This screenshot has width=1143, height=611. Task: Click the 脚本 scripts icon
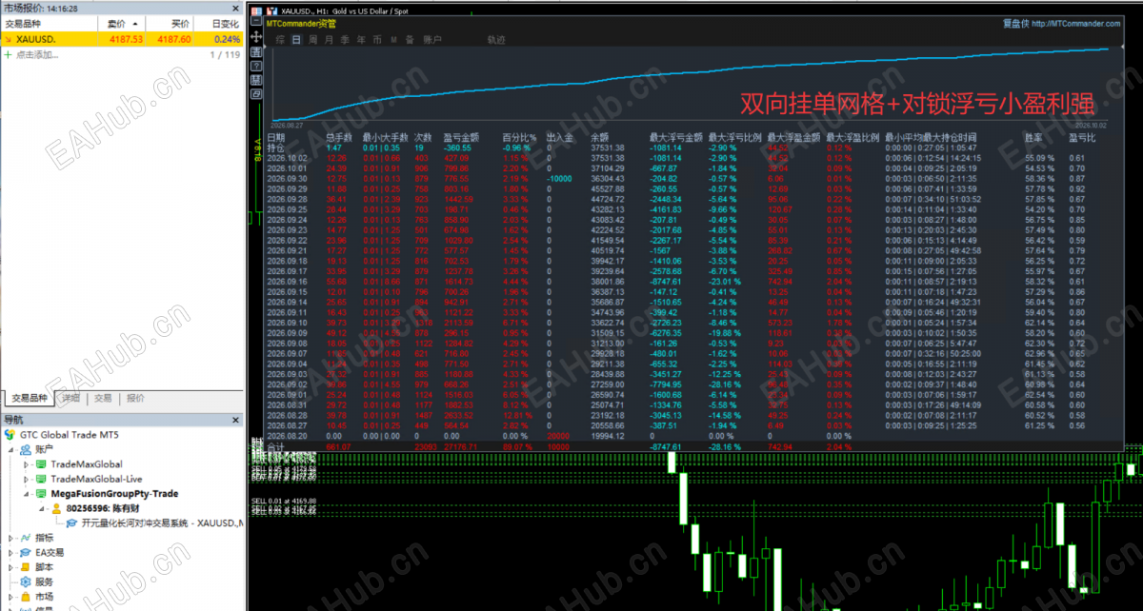click(25, 567)
